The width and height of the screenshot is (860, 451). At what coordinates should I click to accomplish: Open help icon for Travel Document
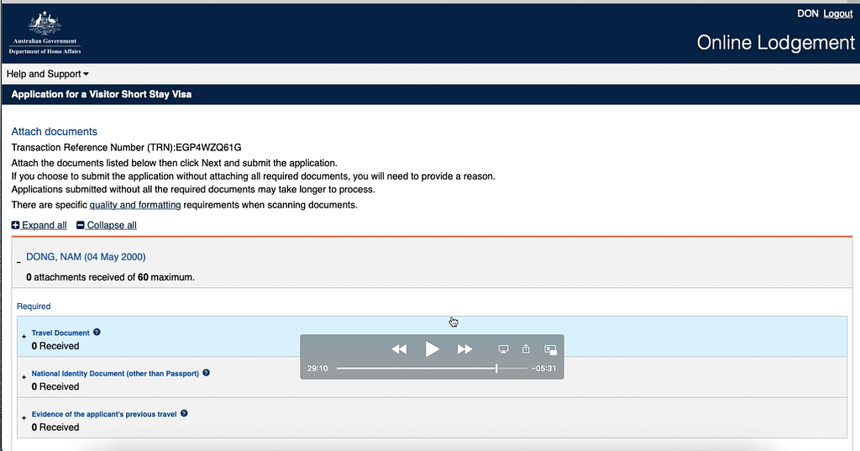pos(97,333)
